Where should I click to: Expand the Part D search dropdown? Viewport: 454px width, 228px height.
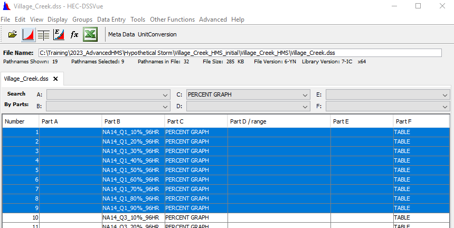305,107
